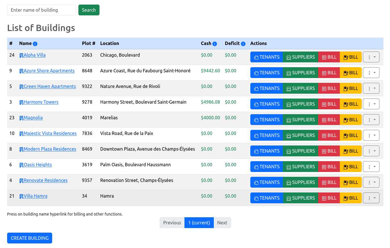Click building icon next to Oasis Heights

coord(21,165)
